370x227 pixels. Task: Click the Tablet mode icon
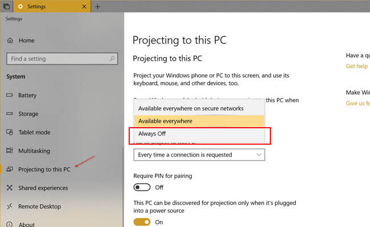pos(9,132)
